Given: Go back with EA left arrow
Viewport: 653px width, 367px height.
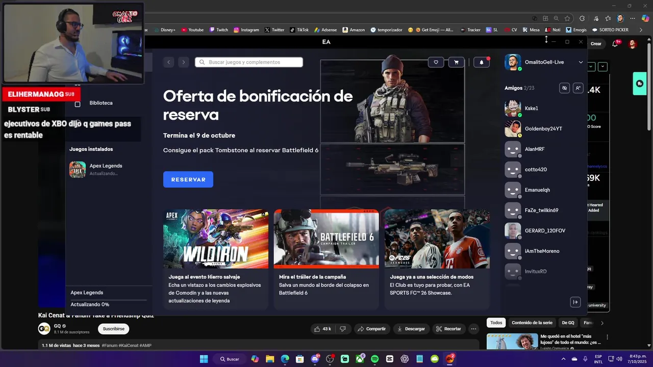Looking at the screenshot, I should pos(169,62).
